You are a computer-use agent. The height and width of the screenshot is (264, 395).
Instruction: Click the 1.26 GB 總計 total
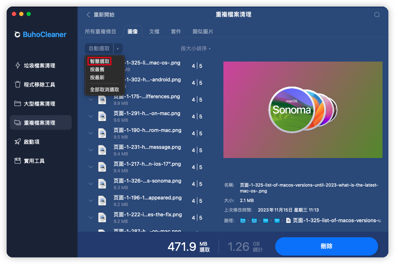(x=245, y=247)
